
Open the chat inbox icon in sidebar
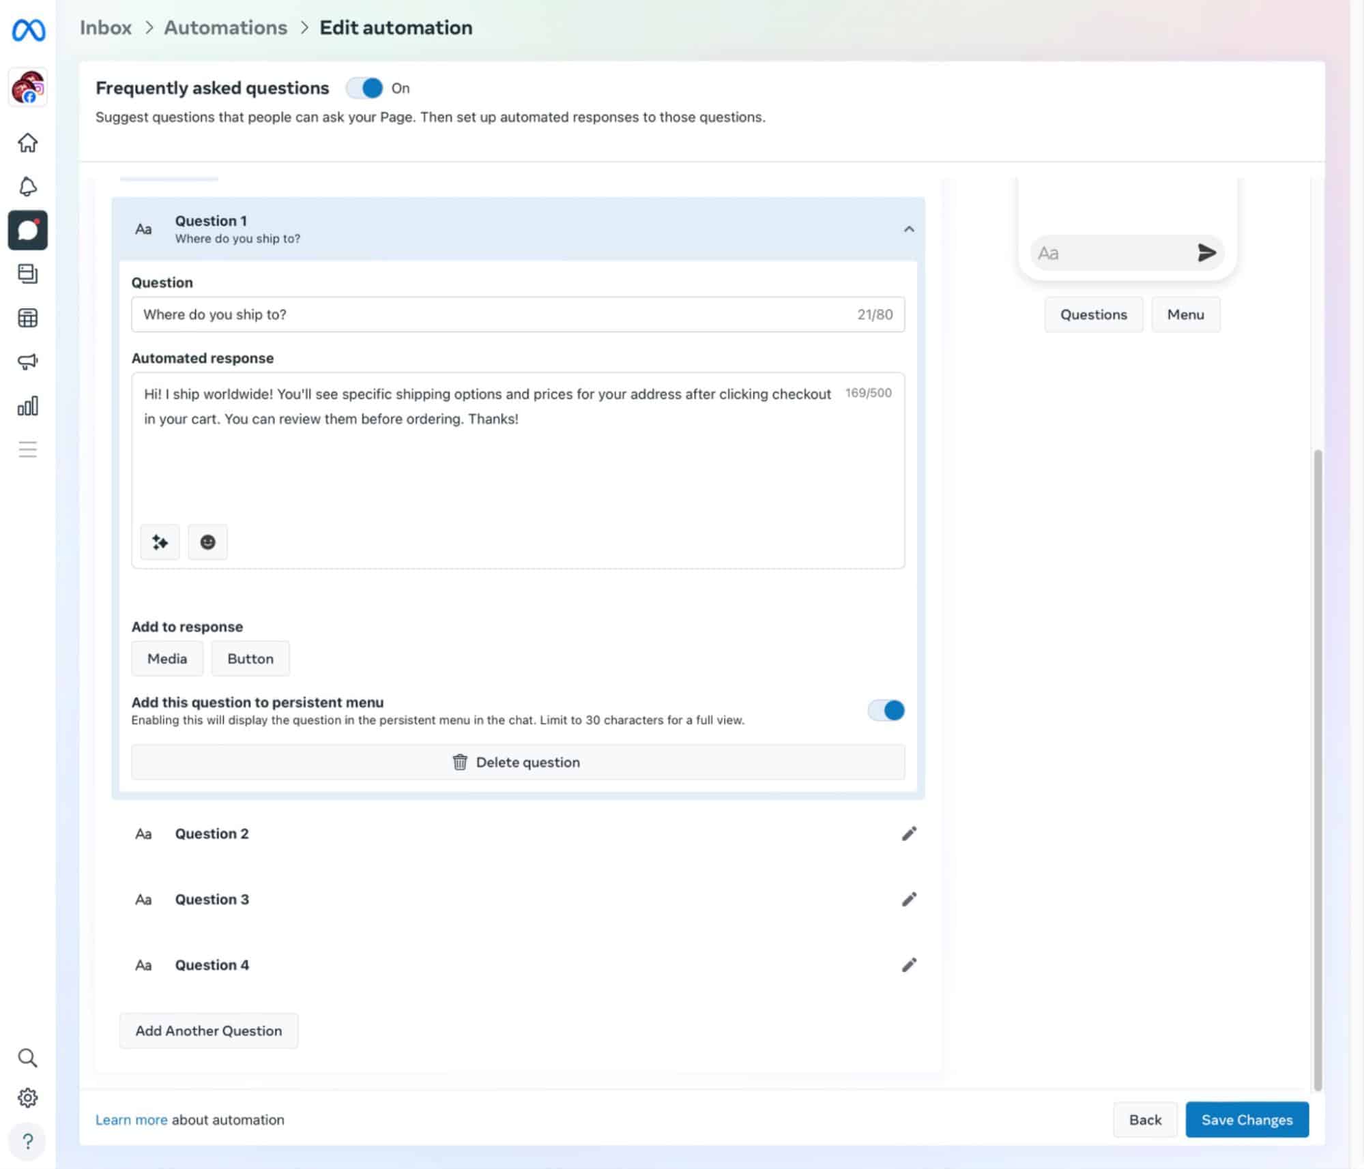pos(27,230)
